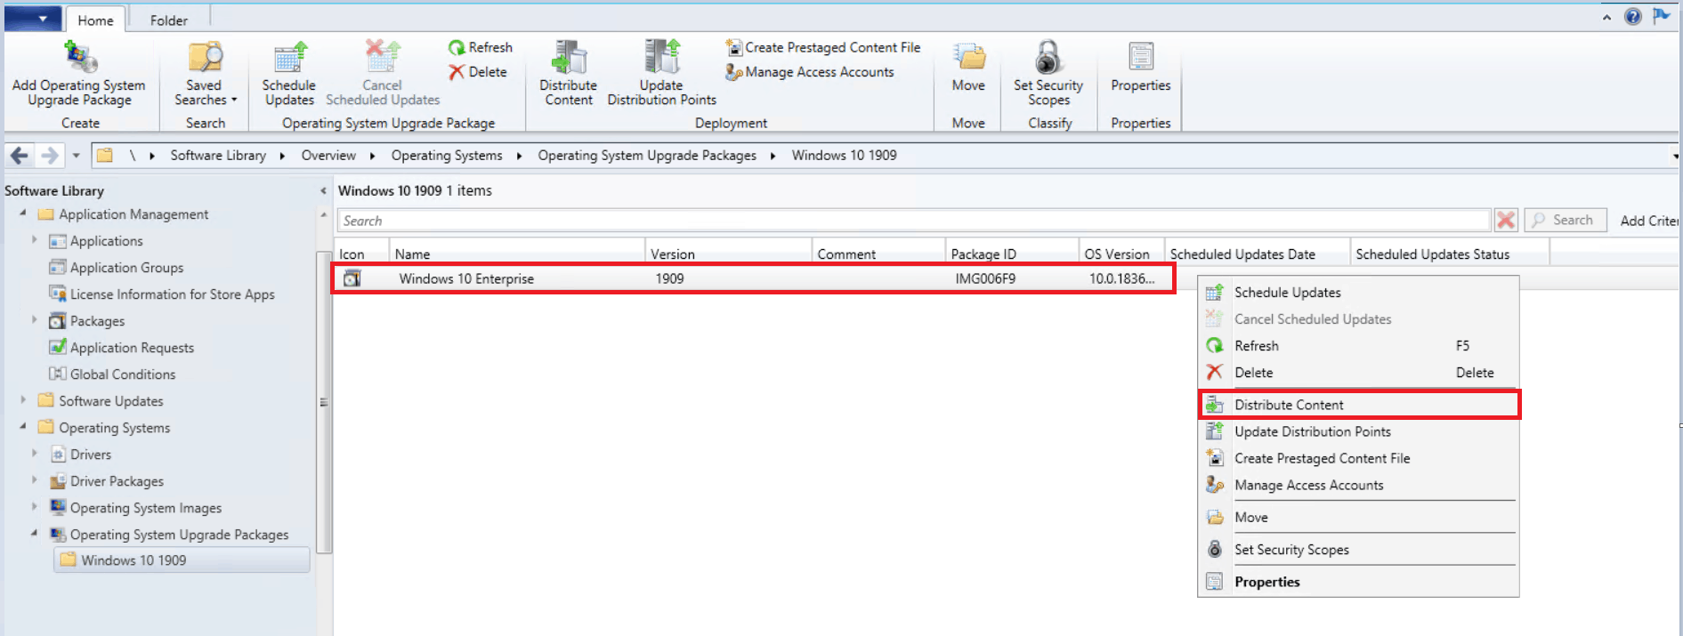Image resolution: width=1683 pixels, height=636 pixels.
Task: Collapse the Software Library navigation pane
Action: click(323, 190)
